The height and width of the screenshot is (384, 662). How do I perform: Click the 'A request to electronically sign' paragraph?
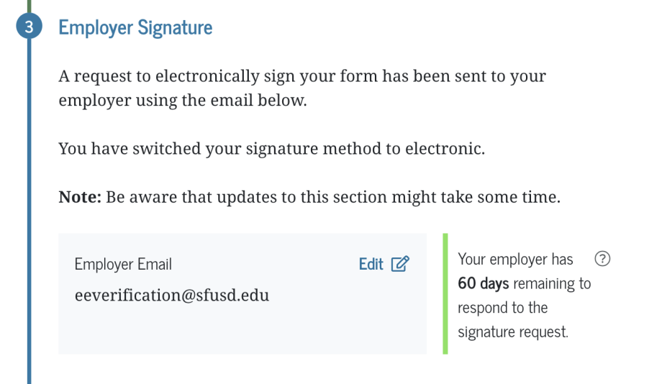302,76
